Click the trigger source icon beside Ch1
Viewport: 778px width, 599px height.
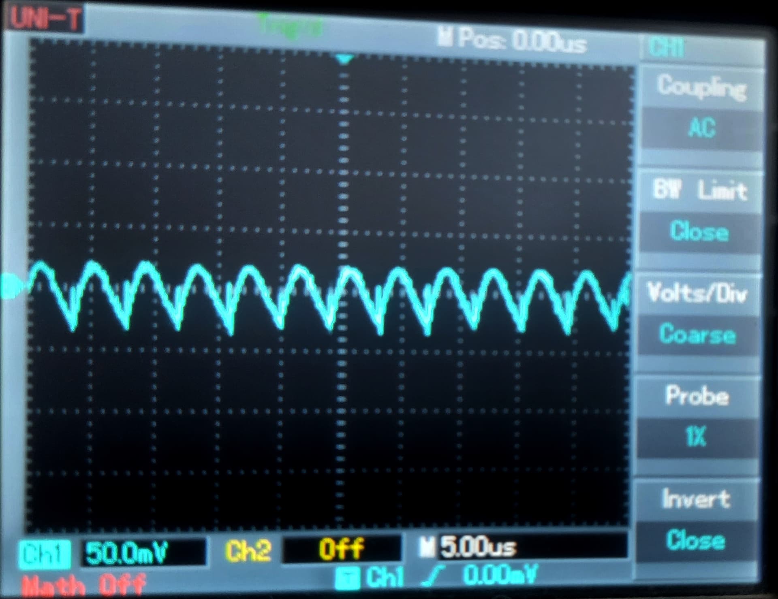pos(348,578)
